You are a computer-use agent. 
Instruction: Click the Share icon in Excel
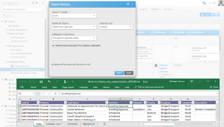(211, 87)
